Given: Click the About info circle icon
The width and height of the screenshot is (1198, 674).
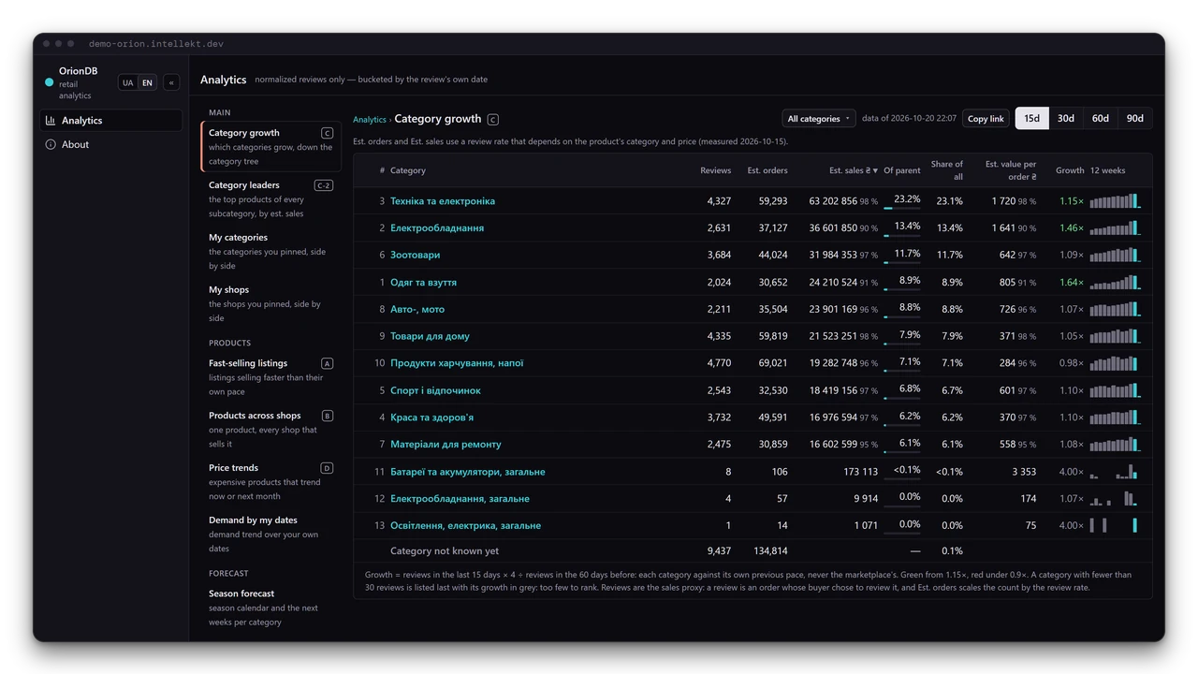Looking at the screenshot, I should click(51, 145).
